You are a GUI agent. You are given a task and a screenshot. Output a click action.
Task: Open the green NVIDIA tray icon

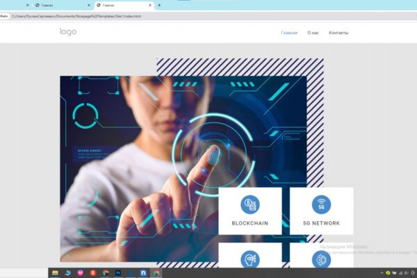(x=388, y=273)
